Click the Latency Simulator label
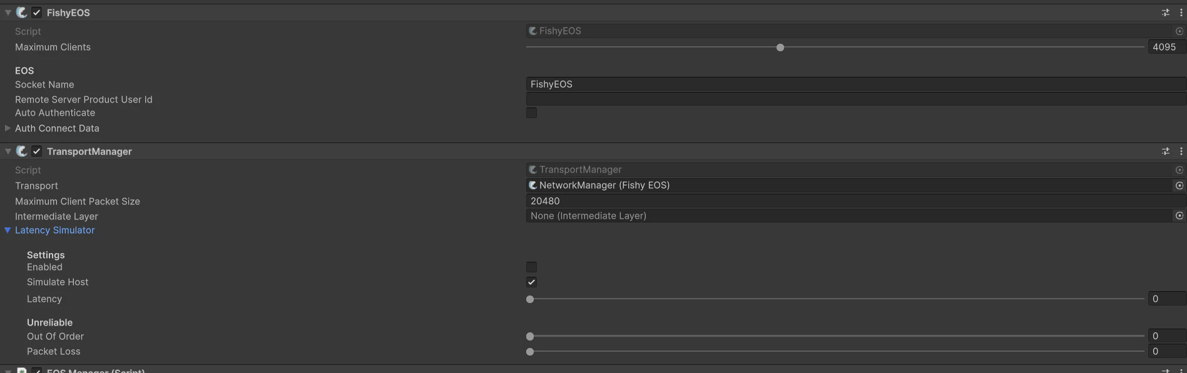 (55, 230)
